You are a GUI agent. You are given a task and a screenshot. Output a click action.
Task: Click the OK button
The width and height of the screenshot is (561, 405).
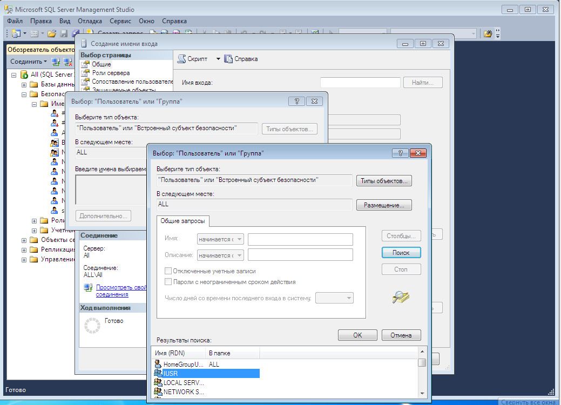coord(357,335)
